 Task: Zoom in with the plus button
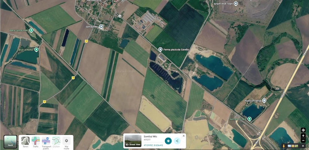[303, 135]
